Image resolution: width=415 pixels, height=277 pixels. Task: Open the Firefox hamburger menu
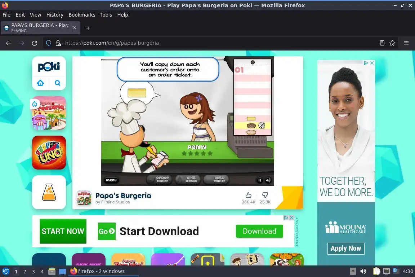pyautogui.click(x=406, y=43)
